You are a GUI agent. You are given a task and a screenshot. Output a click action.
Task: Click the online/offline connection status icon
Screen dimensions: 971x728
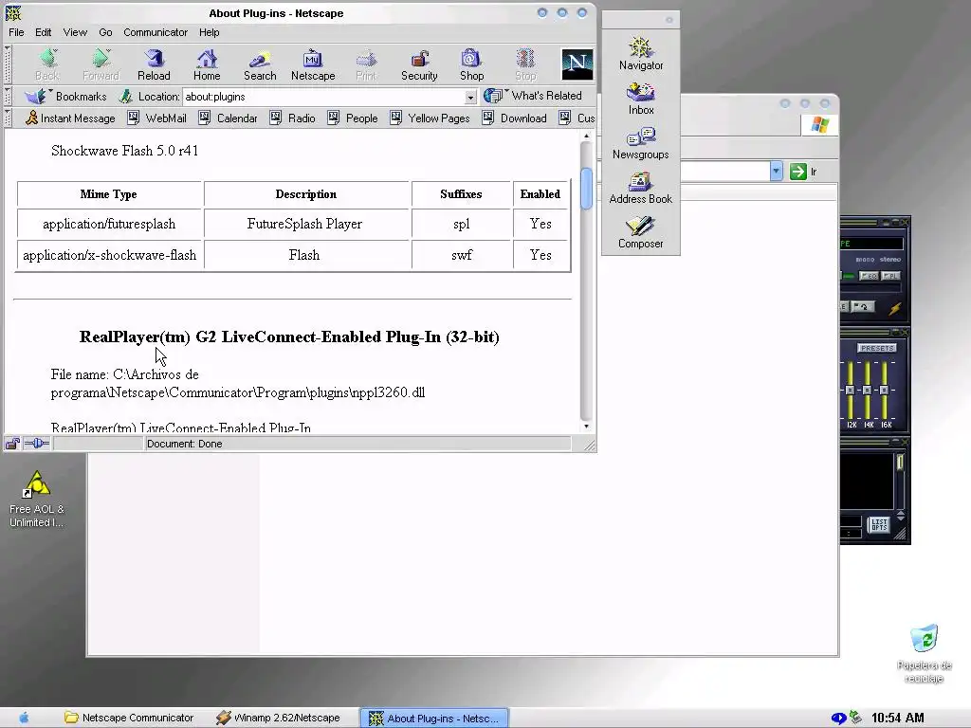[x=37, y=444]
